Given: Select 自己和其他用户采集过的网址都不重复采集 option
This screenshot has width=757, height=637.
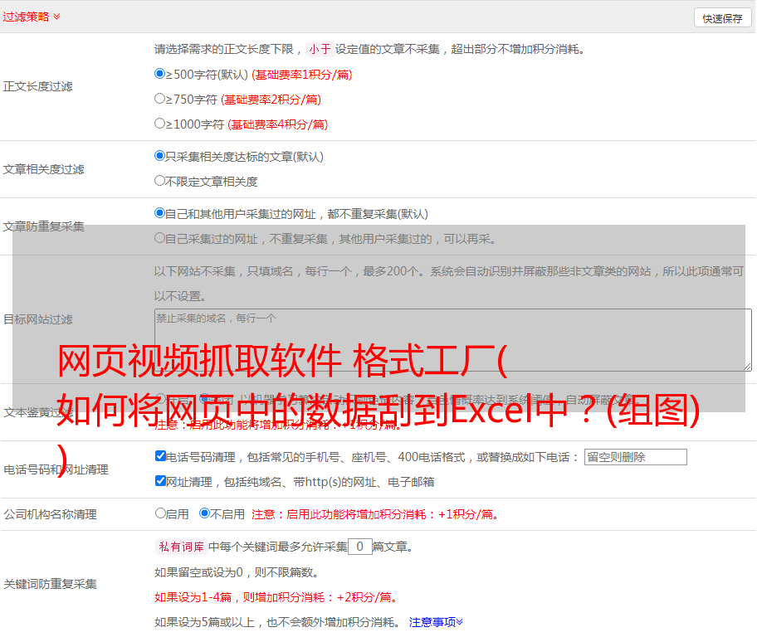Looking at the screenshot, I should click(159, 213).
